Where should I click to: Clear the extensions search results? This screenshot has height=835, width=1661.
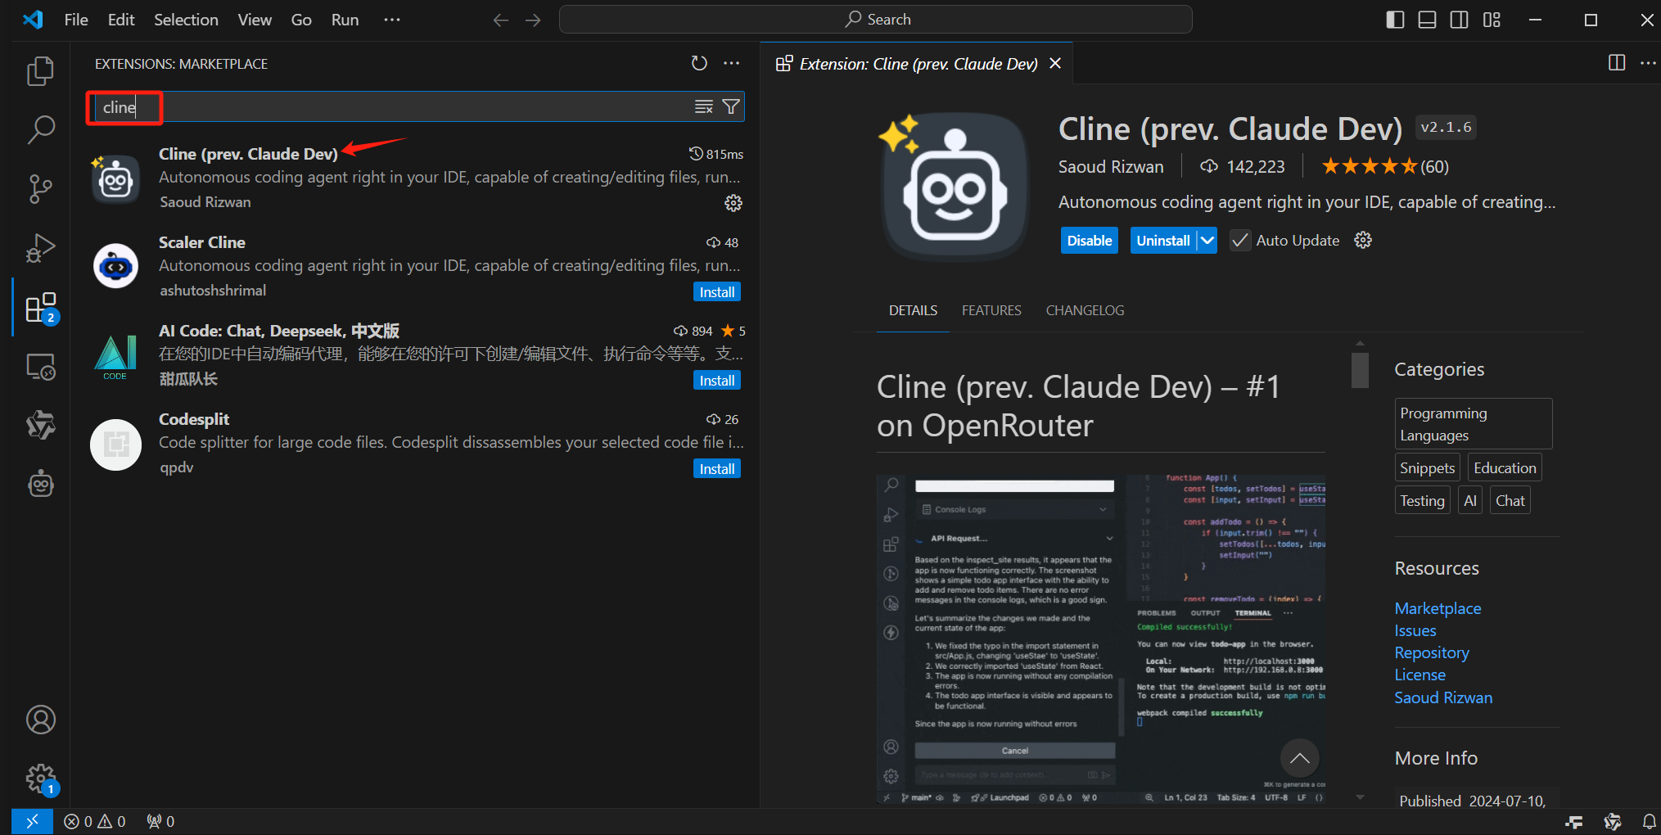coord(704,106)
